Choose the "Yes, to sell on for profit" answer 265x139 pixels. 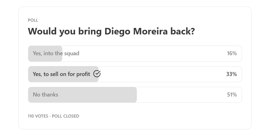point(61,74)
